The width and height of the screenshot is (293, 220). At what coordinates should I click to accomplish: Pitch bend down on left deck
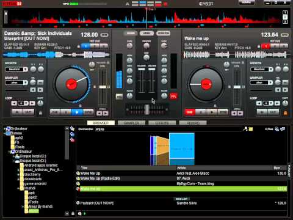coord(99,114)
